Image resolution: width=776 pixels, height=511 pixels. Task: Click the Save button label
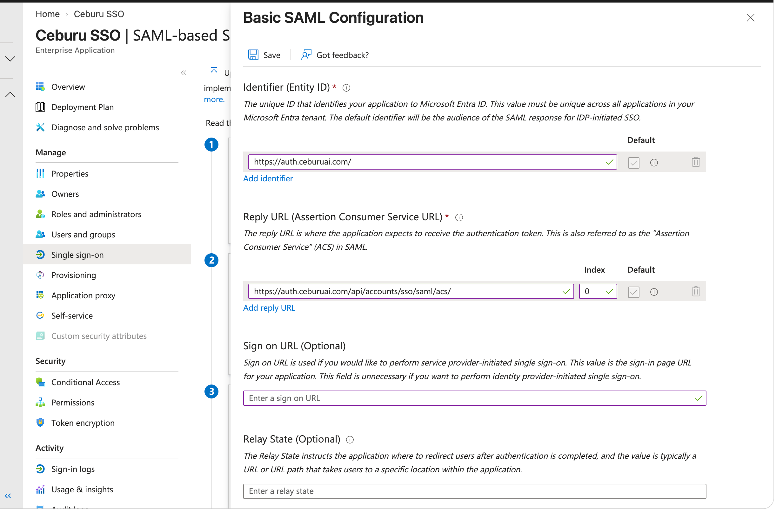click(x=272, y=55)
